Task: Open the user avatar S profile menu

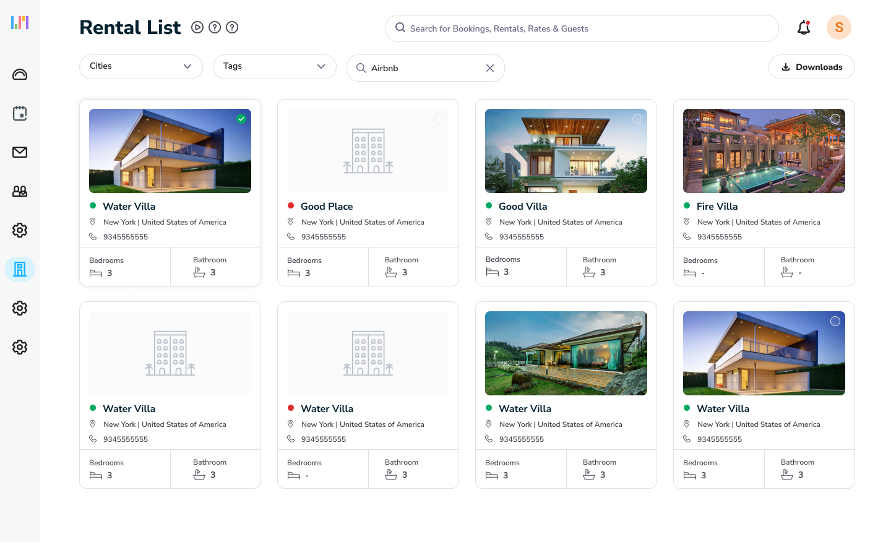Action: click(839, 27)
